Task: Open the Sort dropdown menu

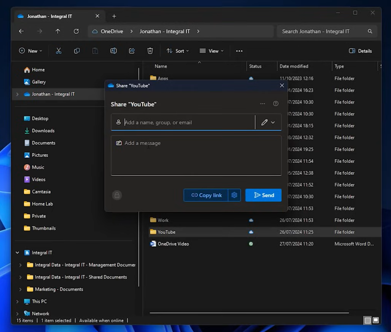Action: (177, 51)
